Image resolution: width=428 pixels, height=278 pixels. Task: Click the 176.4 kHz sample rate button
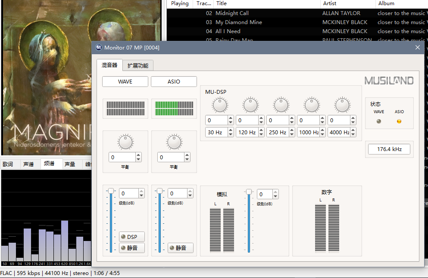[389, 149]
